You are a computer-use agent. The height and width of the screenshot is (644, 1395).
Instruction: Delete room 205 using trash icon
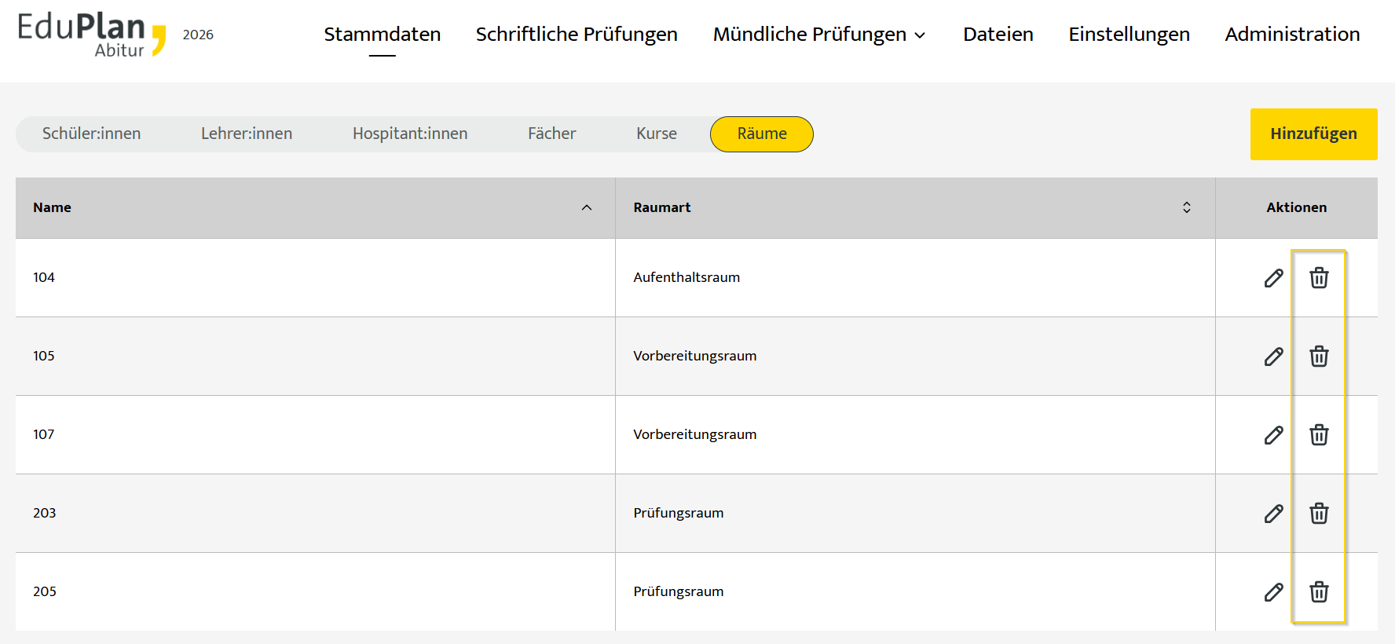click(x=1319, y=592)
